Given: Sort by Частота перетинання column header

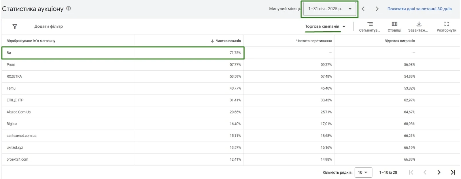Looking at the screenshot, I should [314, 41].
